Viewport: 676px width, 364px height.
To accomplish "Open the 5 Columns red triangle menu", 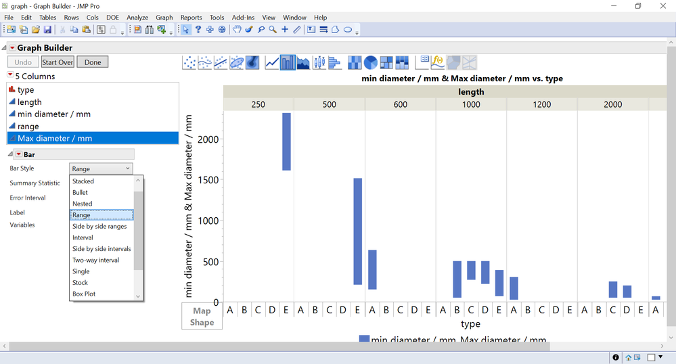I will [10, 75].
